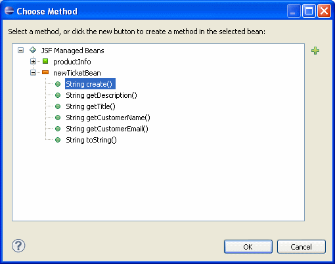The image size is (335, 264).
Task: Select the String getCustomerName() method
Action: (x=108, y=118)
